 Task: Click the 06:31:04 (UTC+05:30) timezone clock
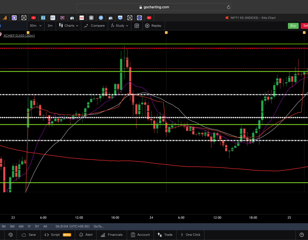click(x=73, y=226)
